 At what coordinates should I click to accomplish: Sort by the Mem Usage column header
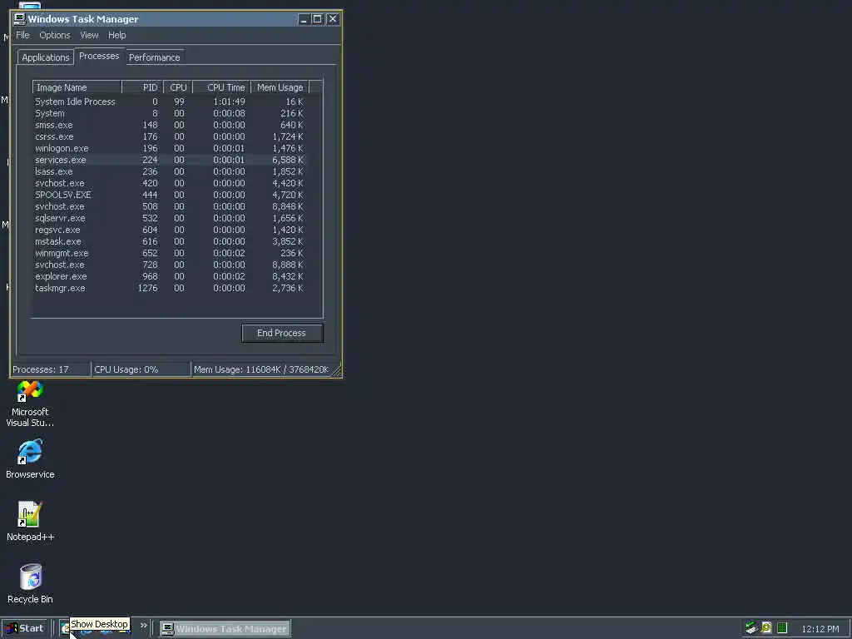[x=280, y=87]
